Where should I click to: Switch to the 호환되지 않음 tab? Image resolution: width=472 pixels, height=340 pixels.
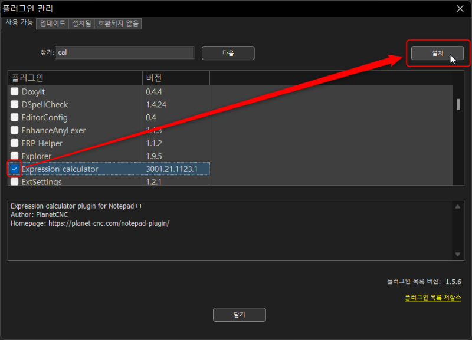click(x=117, y=24)
